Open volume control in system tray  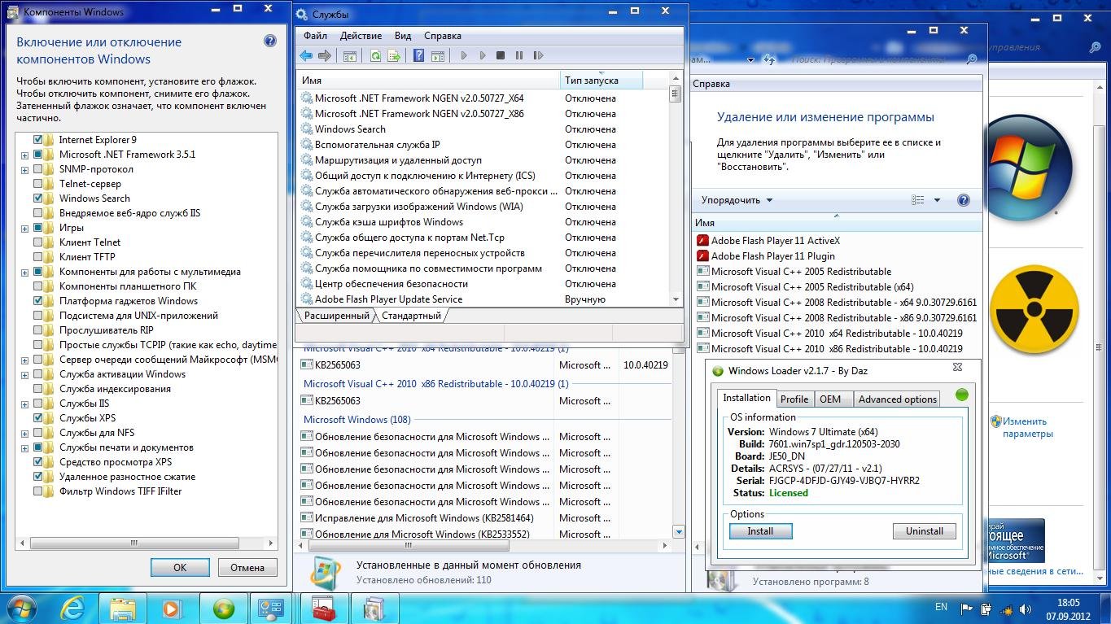[x=1027, y=608]
